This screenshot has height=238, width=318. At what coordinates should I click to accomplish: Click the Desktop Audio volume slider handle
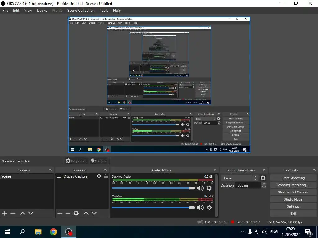(192, 188)
